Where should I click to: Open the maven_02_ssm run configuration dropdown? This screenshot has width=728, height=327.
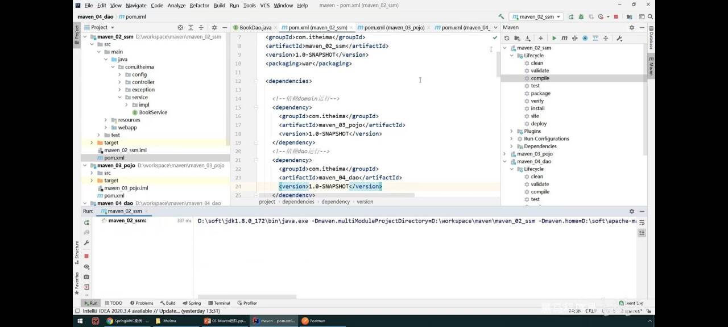point(536,17)
